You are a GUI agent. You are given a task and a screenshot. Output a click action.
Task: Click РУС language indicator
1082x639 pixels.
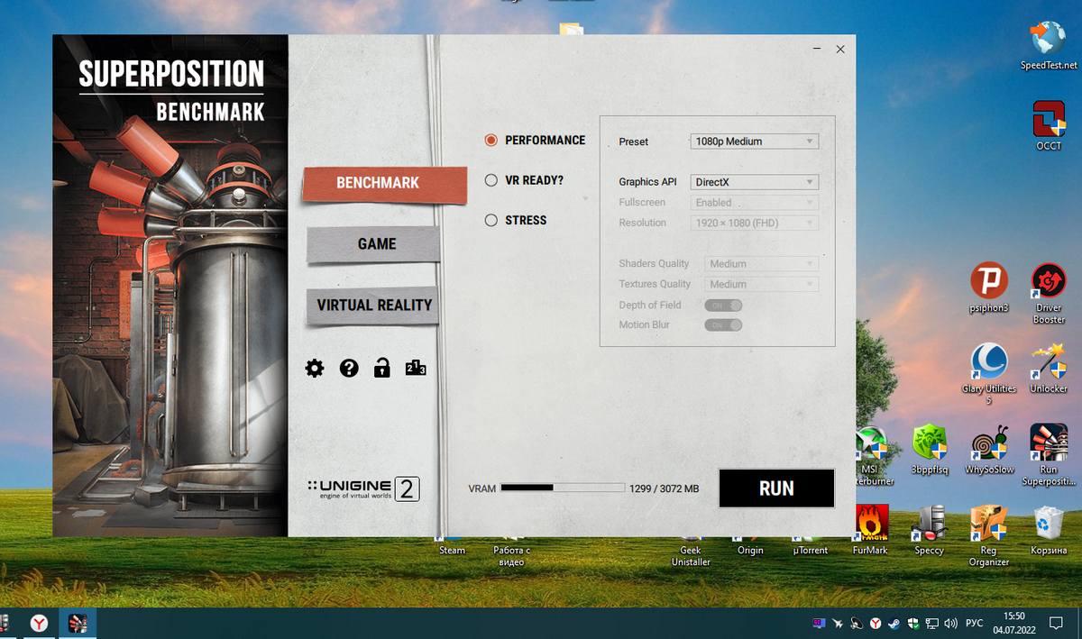point(975,623)
